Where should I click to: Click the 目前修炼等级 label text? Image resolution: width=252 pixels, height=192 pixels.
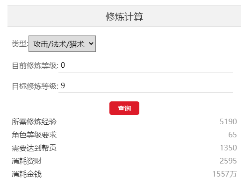(x=35, y=66)
